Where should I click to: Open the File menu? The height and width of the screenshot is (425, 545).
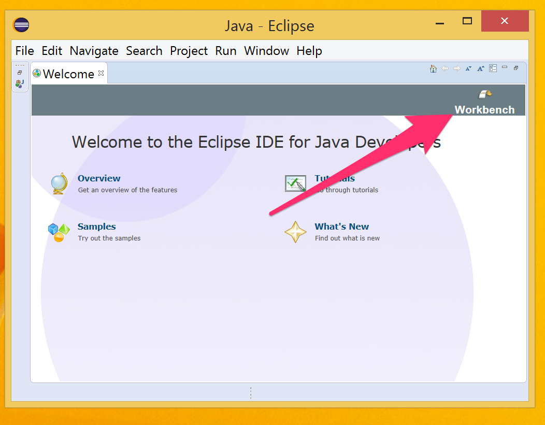(x=24, y=51)
